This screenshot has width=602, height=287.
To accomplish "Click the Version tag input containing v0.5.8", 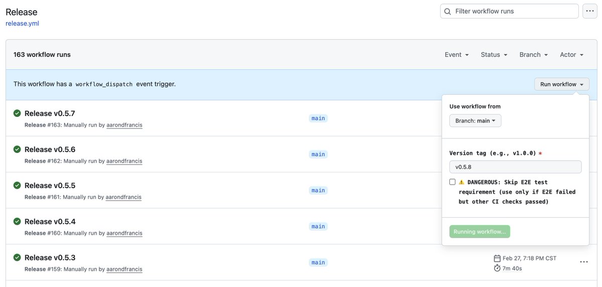I will point(515,167).
